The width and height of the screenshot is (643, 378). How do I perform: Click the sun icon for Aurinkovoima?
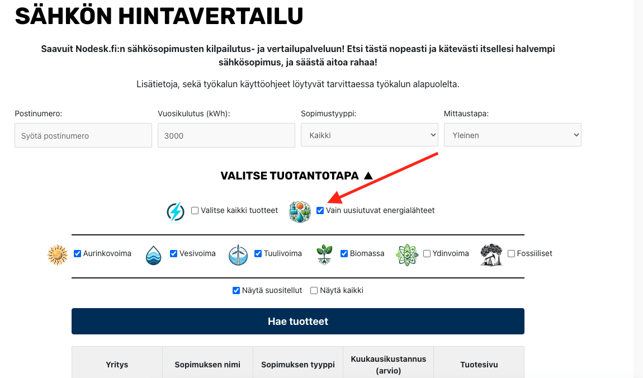point(57,254)
